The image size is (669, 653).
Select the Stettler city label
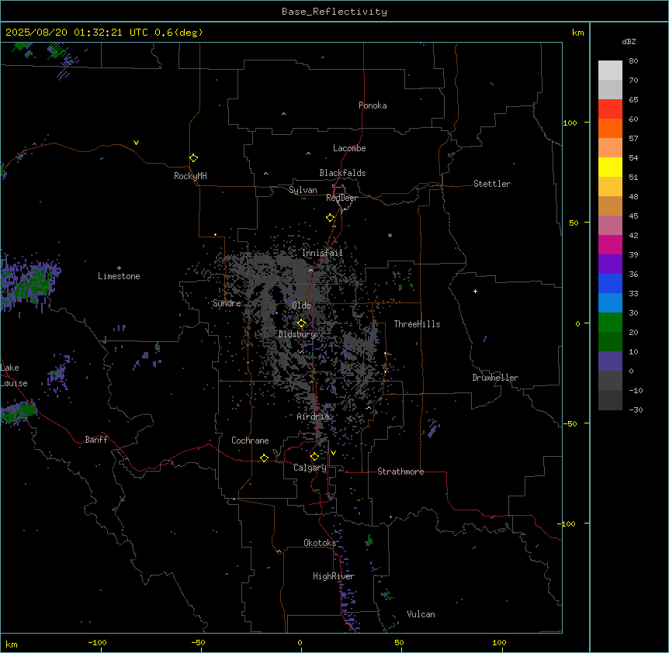pyautogui.click(x=492, y=184)
